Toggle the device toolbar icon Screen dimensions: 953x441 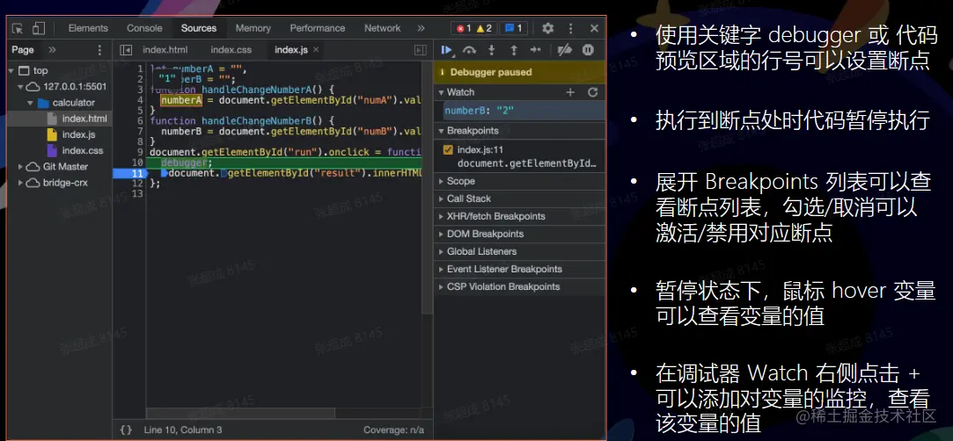39,28
